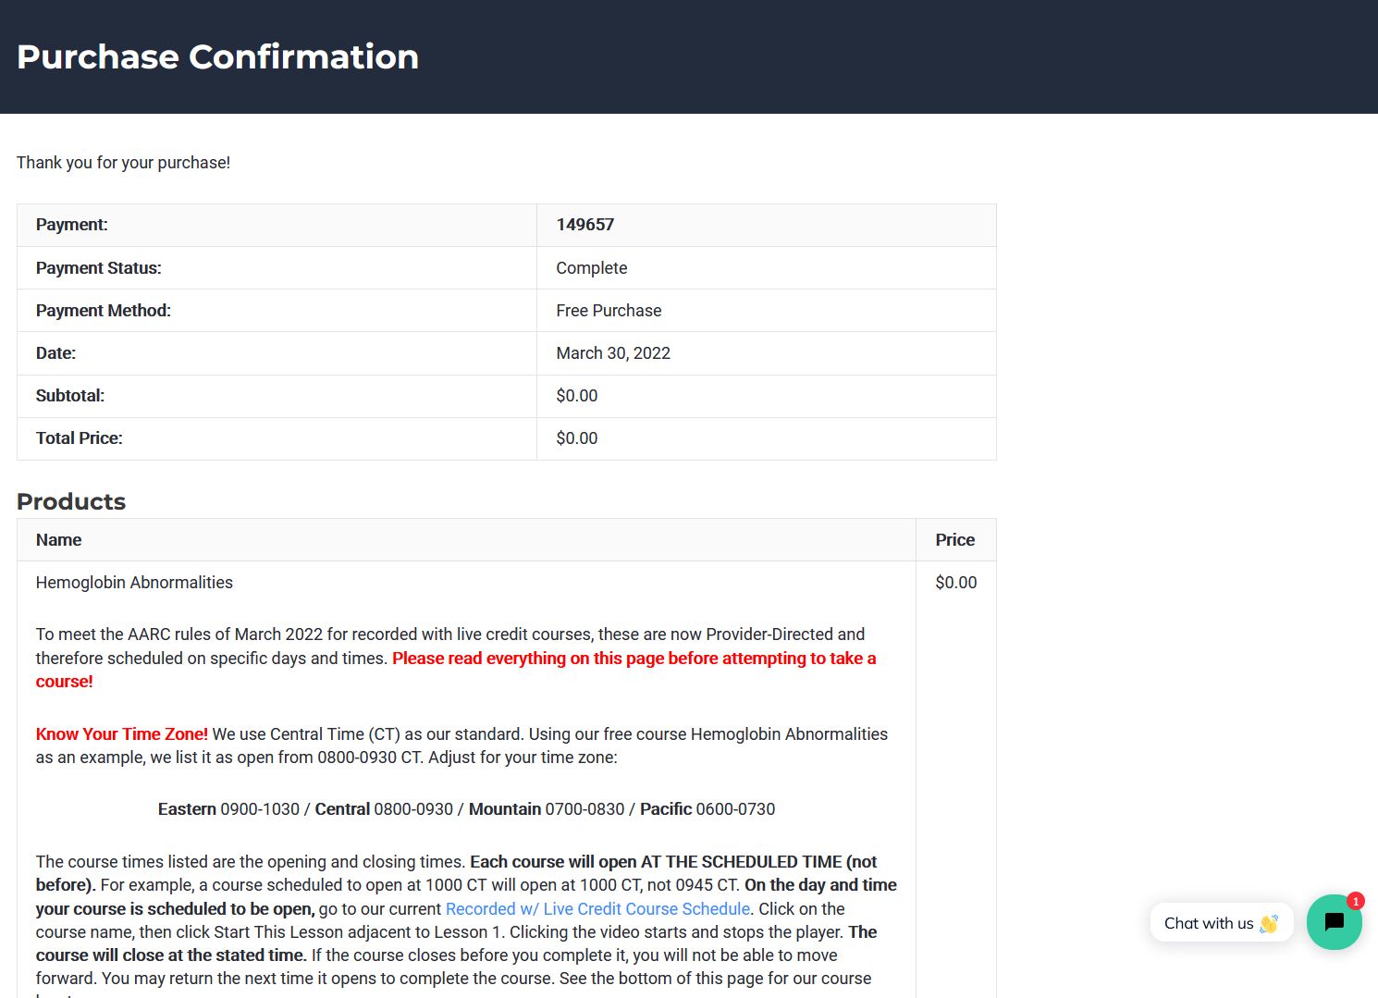The image size is (1378, 998).
Task: Select the Name column header
Action: point(58,539)
